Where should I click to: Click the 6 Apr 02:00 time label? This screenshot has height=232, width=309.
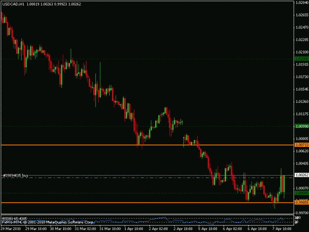(x=232, y=229)
